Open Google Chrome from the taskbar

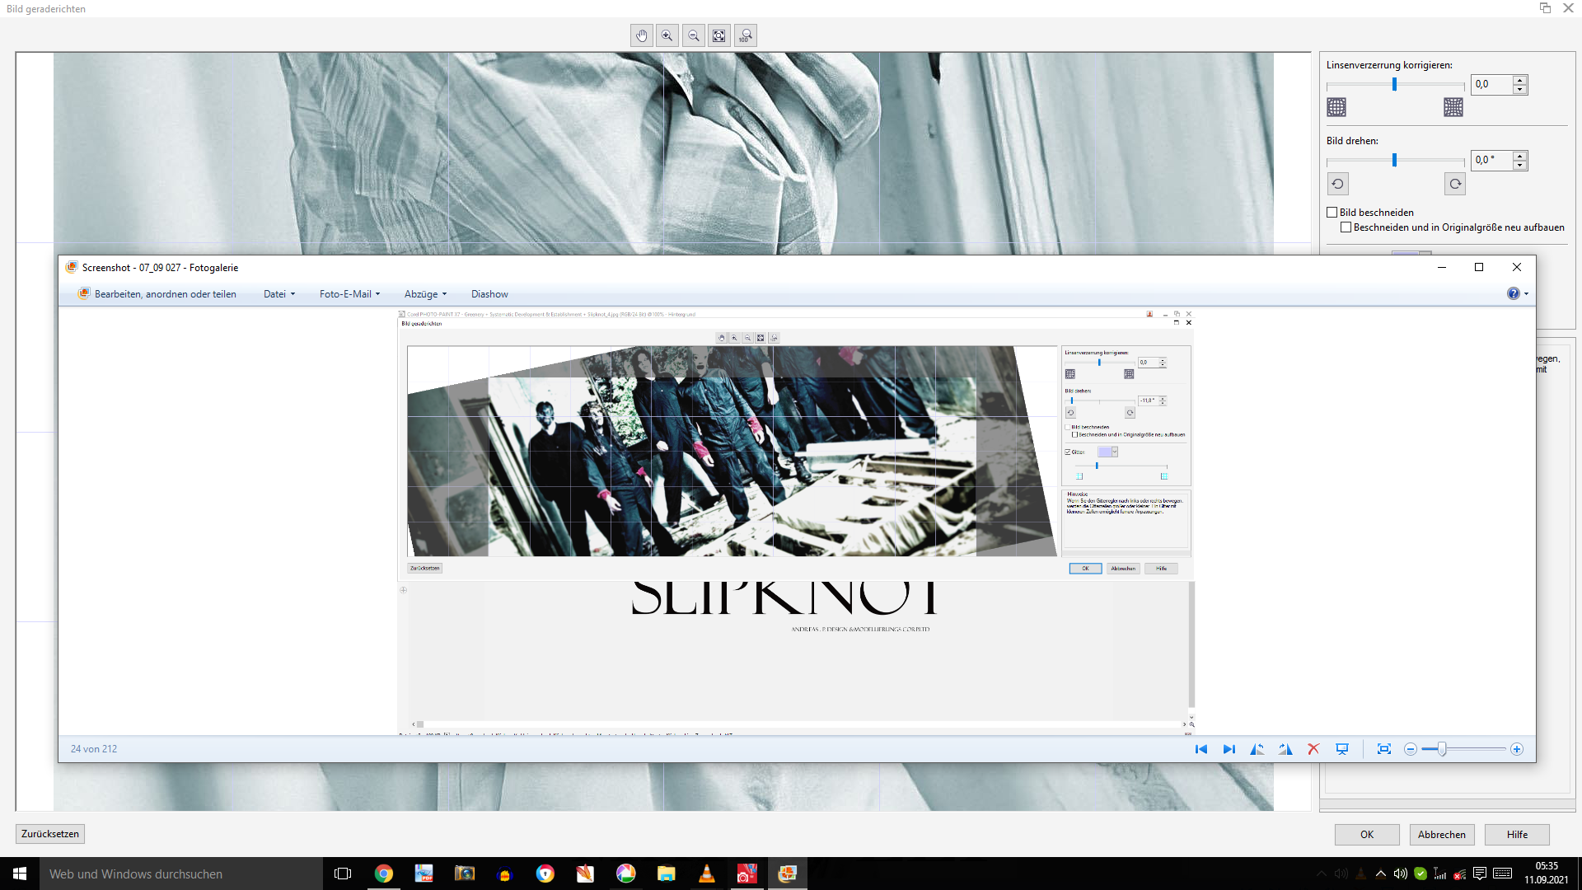384,874
